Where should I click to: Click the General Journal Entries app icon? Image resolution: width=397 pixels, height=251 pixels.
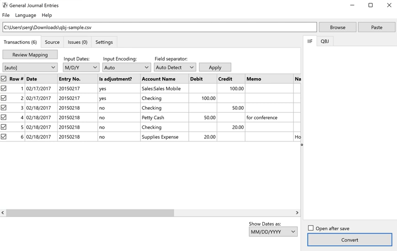point(5,5)
